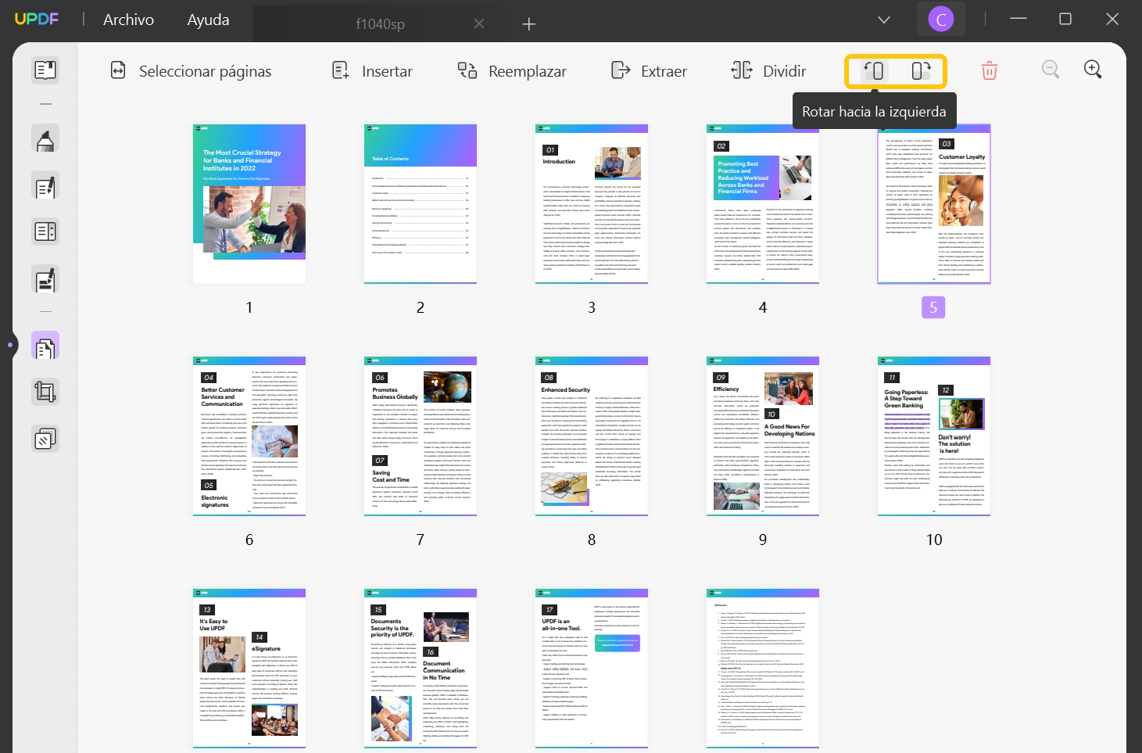1142x753 pixels.
Task: Click the page number 1 label
Action: coord(249,307)
